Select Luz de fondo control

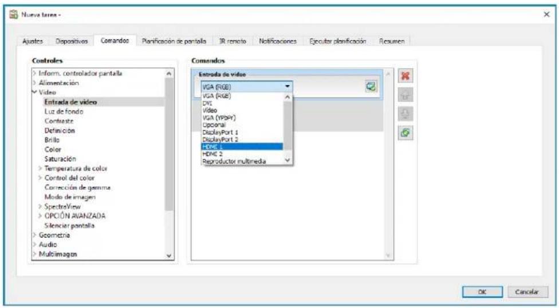point(64,111)
